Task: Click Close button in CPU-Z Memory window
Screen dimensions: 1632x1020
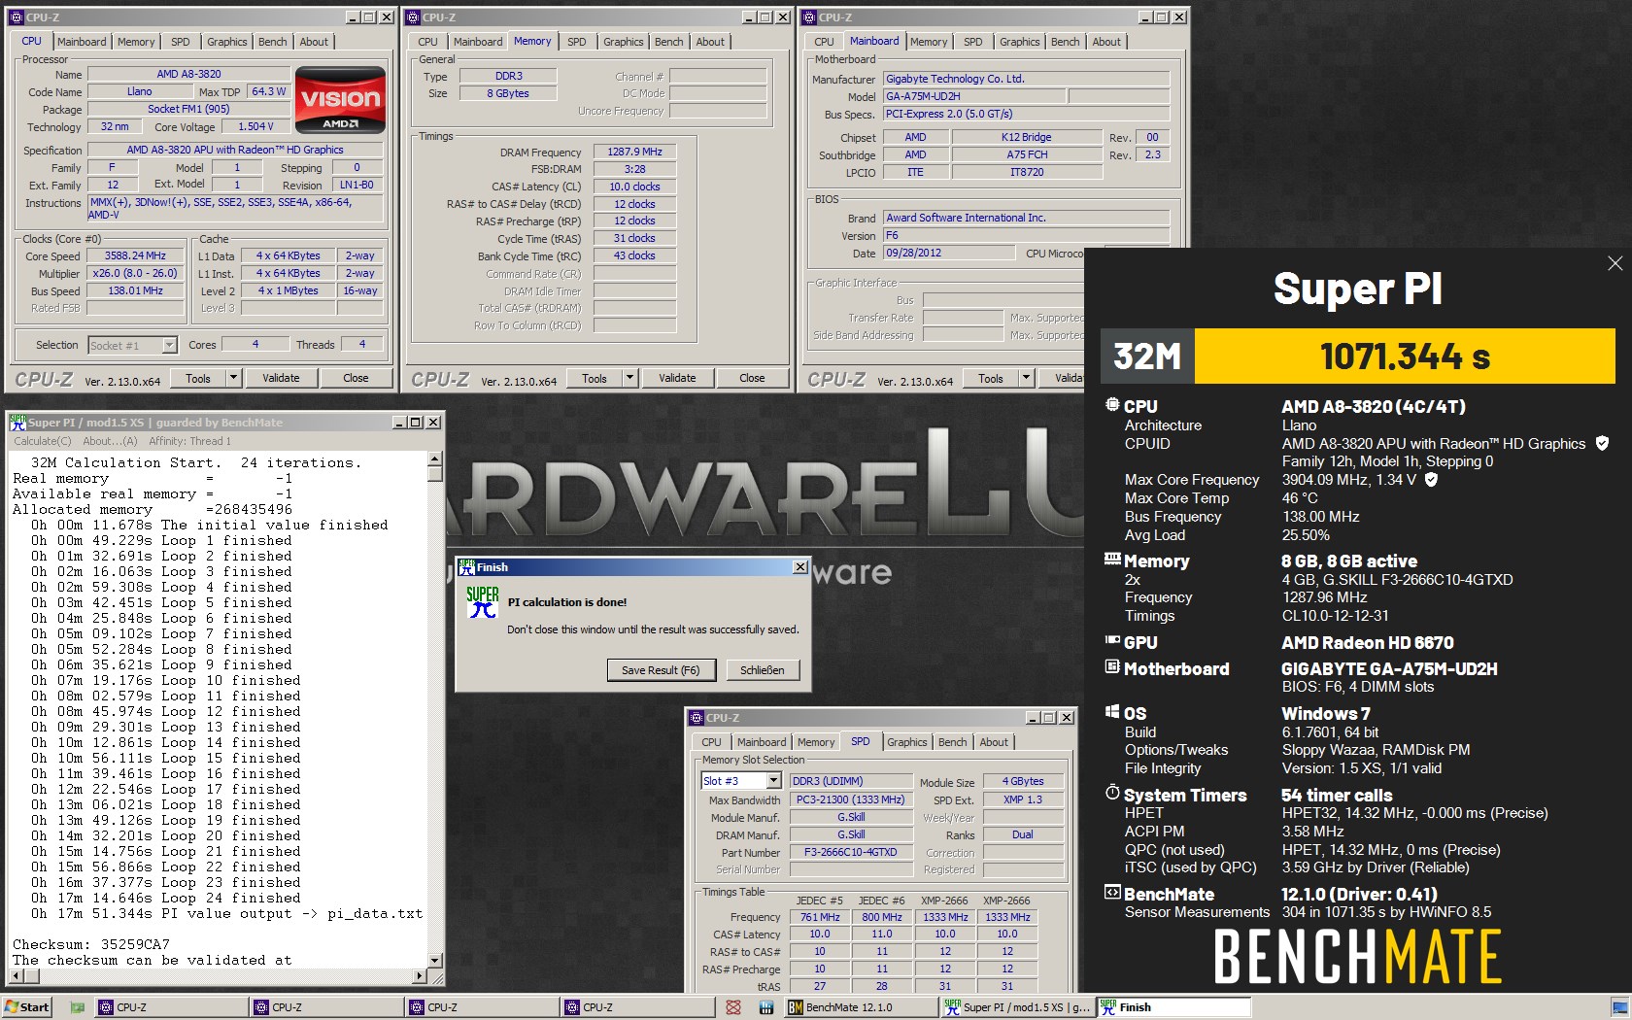Action: [x=752, y=378]
